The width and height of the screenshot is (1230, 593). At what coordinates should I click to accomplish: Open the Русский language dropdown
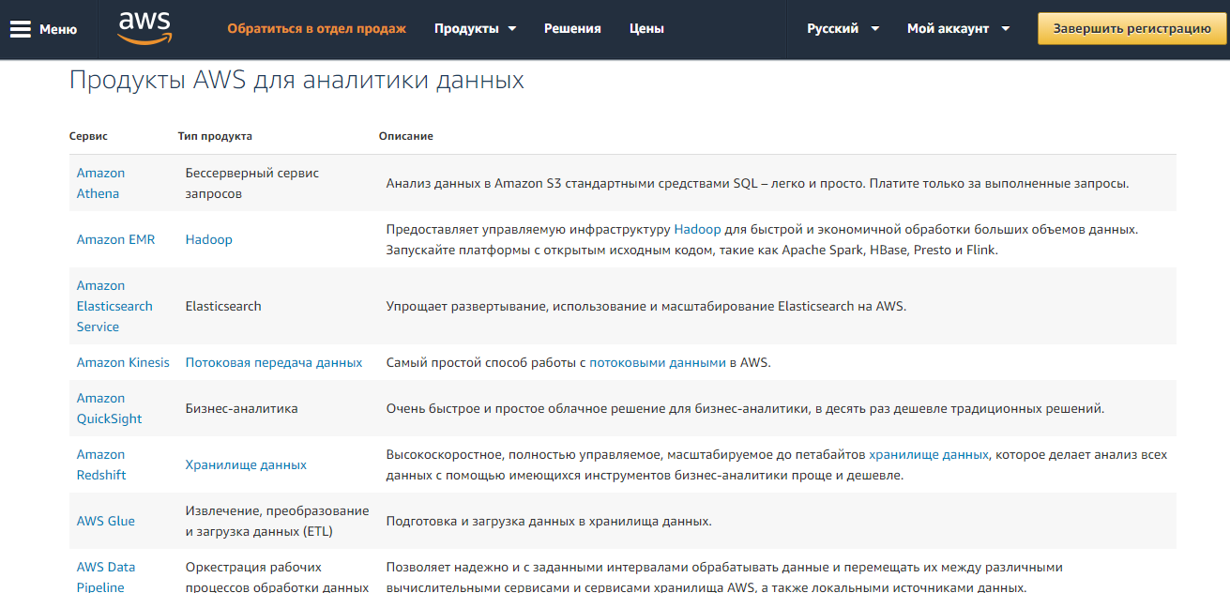pyautogui.click(x=840, y=28)
